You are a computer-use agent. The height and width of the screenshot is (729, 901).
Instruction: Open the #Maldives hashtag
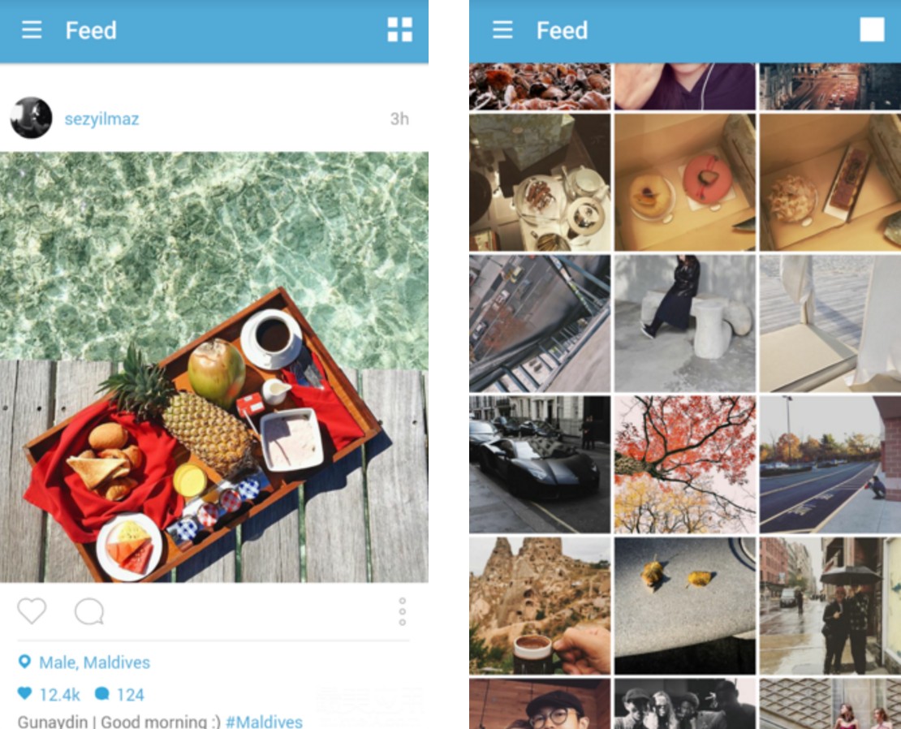point(264,722)
